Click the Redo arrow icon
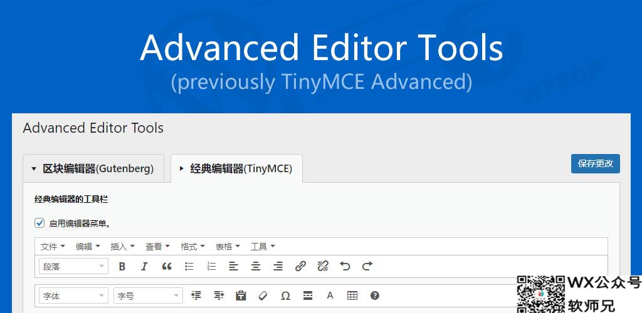The width and height of the screenshot is (642, 313). pos(367,267)
